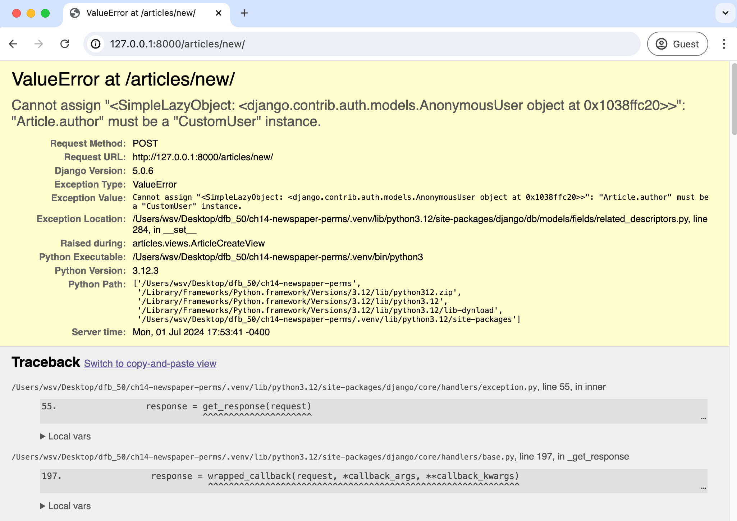Expand Local vars under base.py frame
Image resolution: width=737 pixels, height=521 pixels.
click(x=65, y=506)
